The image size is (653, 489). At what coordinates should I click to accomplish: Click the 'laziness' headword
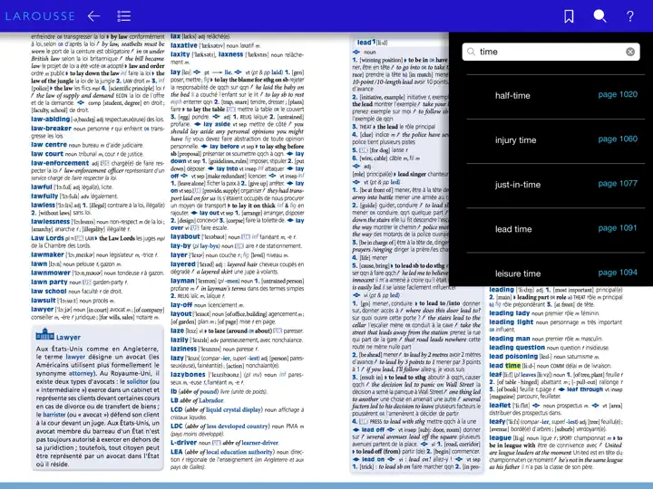(x=183, y=349)
